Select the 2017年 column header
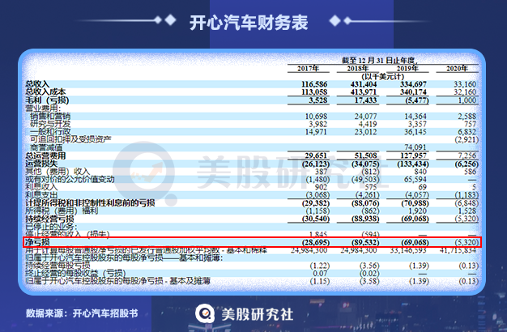 tap(308, 68)
